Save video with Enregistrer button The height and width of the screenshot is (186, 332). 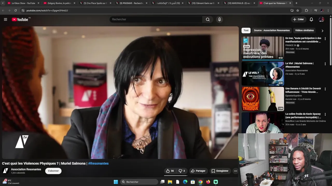(x=220, y=171)
